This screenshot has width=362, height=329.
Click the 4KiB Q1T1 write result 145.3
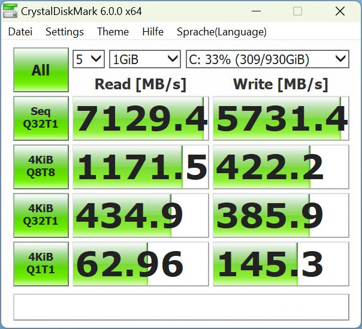point(280,264)
